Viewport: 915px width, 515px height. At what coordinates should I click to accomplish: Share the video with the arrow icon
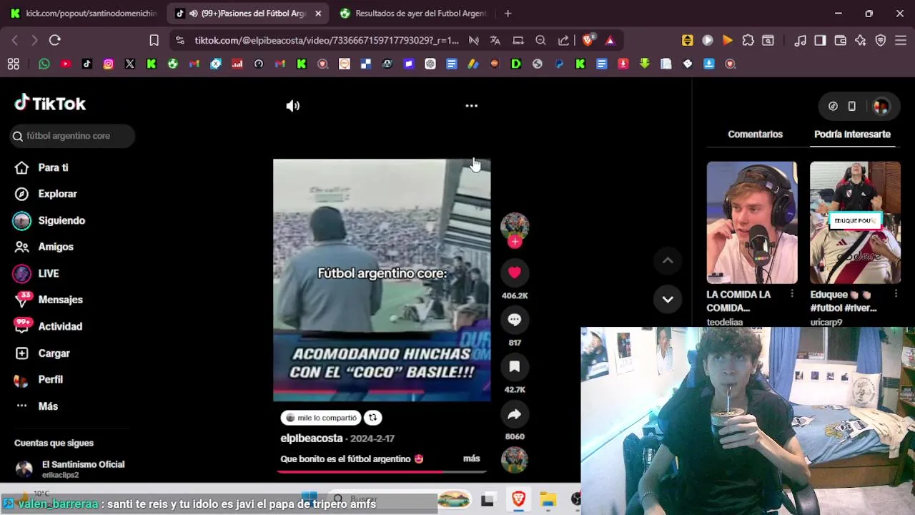click(515, 414)
